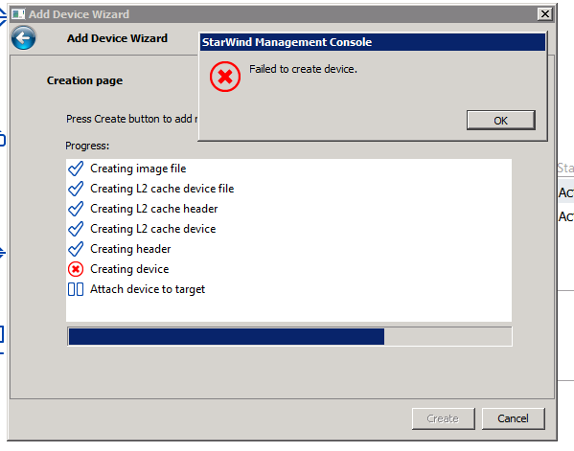The height and width of the screenshot is (451, 574).
Task: Click the blue creation progress bar
Action: 289,336
